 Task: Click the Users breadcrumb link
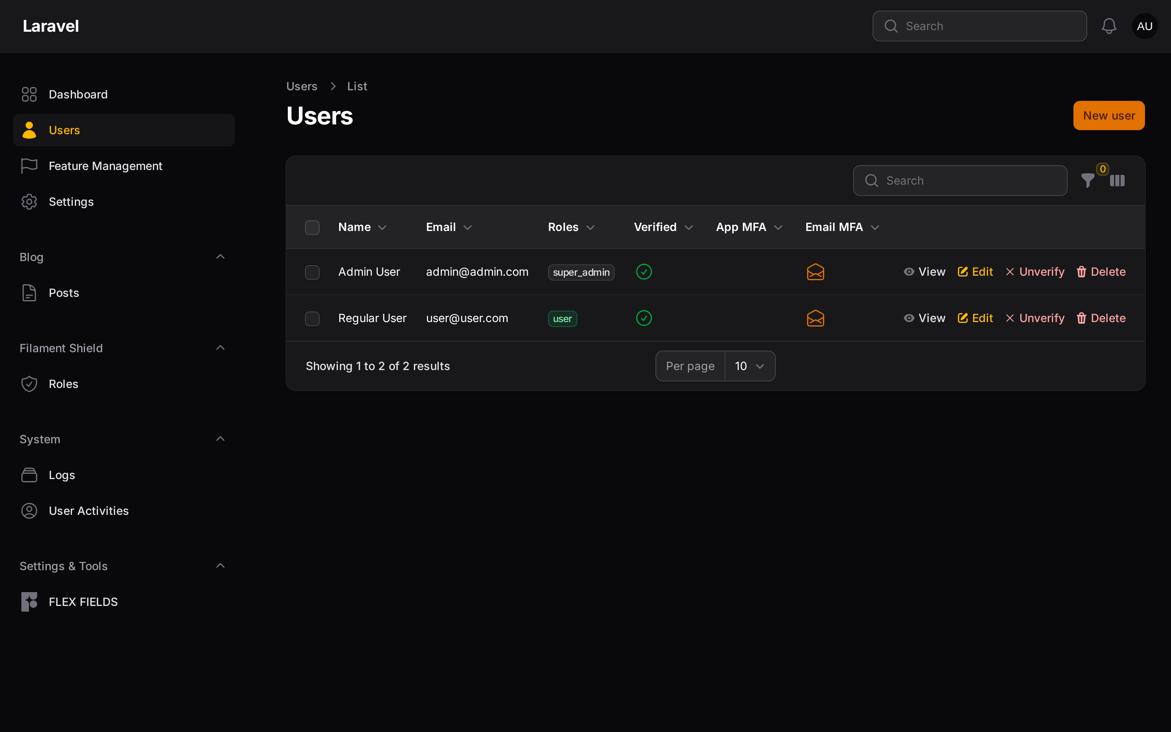click(x=301, y=86)
